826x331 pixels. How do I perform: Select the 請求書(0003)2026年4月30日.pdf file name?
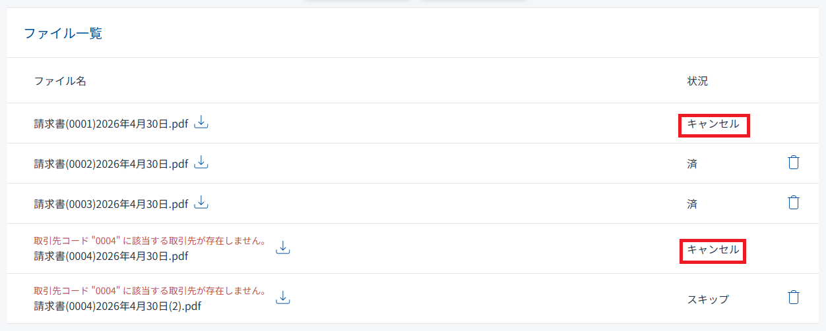click(111, 204)
